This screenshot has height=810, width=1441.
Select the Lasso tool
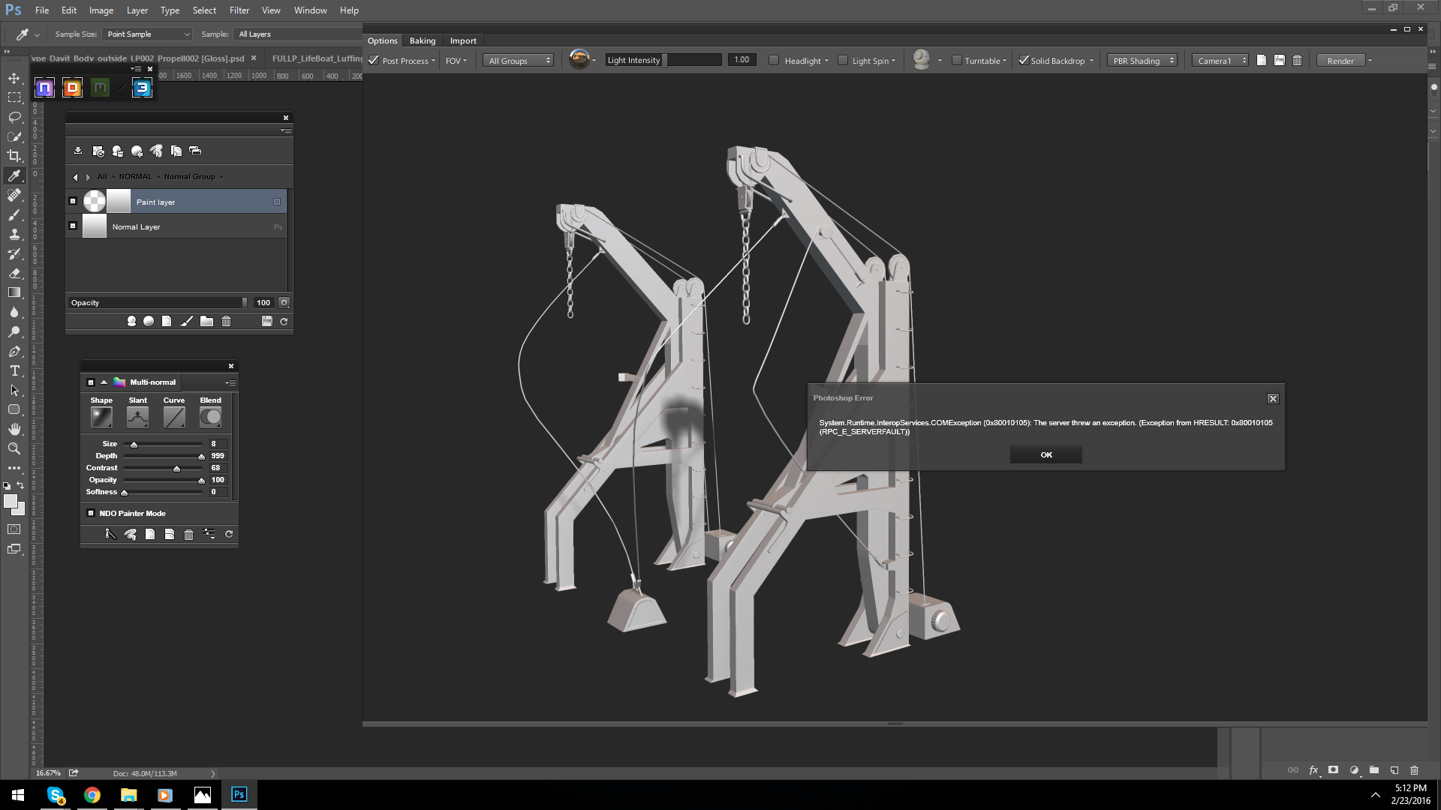click(x=14, y=117)
